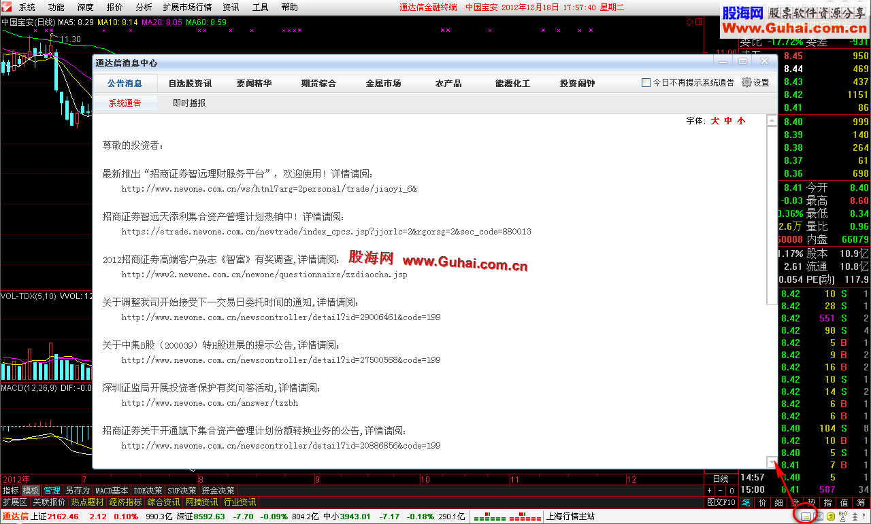Open the 网摘资讯 tab

(x=201, y=502)
